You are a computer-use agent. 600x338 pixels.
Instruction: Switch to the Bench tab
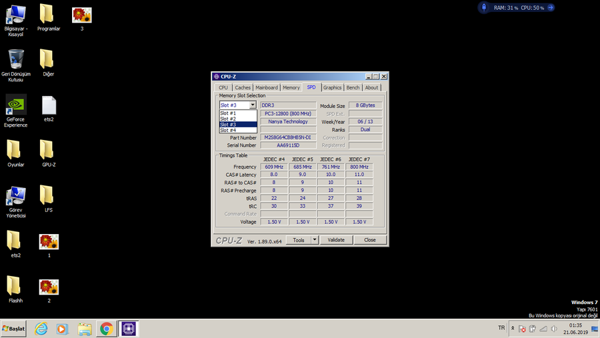coord(353,87)
